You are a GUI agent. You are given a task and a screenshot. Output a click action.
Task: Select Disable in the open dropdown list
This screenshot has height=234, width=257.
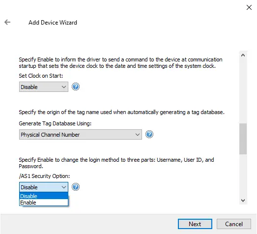[44, 196]
